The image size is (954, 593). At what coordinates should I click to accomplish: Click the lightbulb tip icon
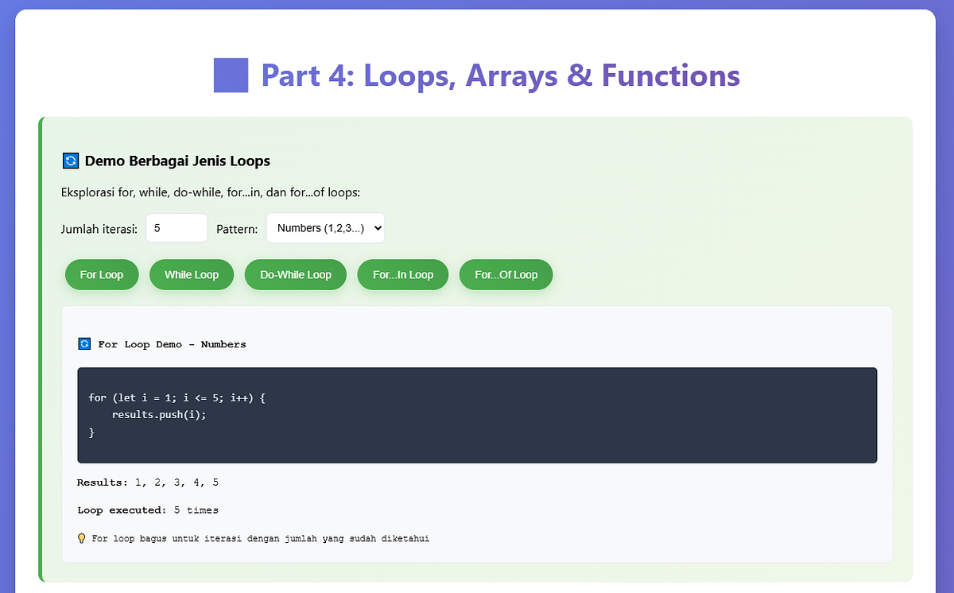tap(82, 538)
